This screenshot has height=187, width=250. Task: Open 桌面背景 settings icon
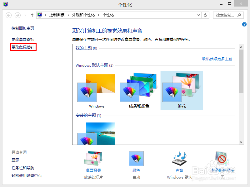[x=93, y=158]
